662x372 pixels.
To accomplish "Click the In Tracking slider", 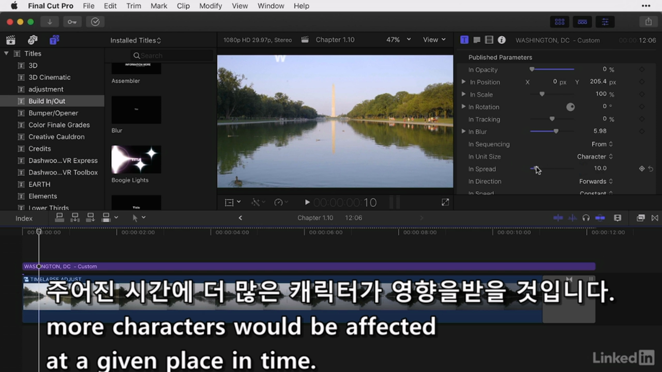I will 552,119.
